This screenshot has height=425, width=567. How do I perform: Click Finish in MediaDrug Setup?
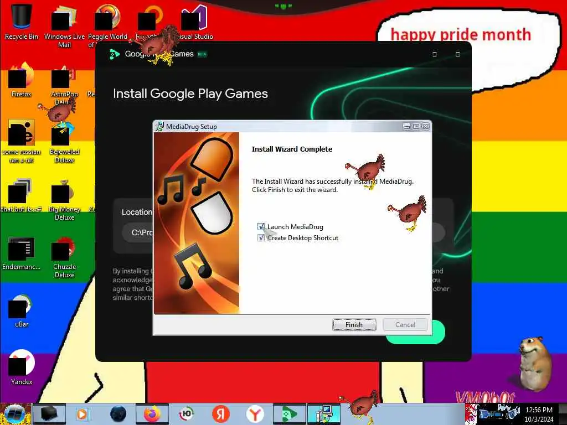tap(354, 324)
